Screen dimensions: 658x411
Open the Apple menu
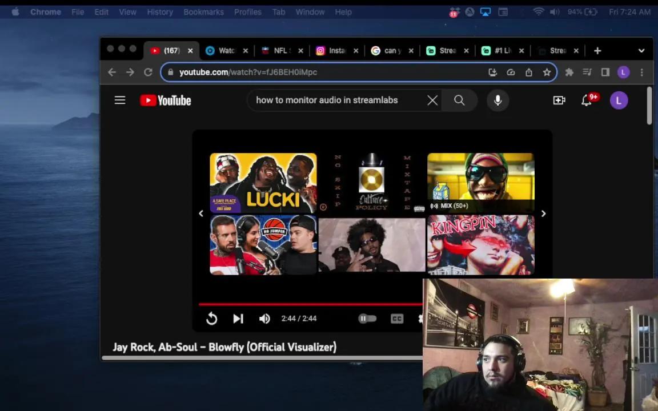pos(15,12)
